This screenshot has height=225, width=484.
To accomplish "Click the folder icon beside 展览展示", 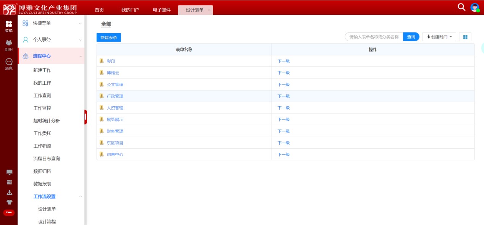I will pyautogui.click(x=102, y=119).
